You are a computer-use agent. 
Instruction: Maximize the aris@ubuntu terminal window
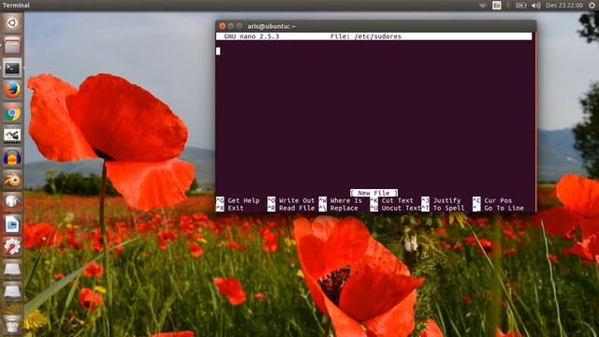[240, 26]
